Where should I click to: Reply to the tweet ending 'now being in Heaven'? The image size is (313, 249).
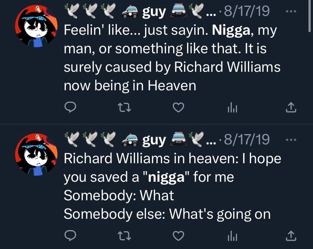70,107
